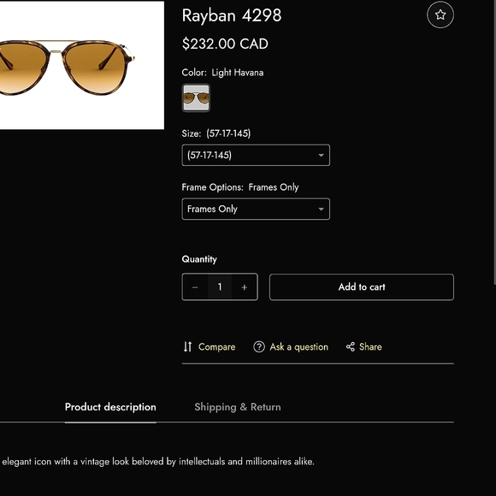Switch to Product description tab
The width and height of the screenshot is (496, 496).
pos(110,407)
